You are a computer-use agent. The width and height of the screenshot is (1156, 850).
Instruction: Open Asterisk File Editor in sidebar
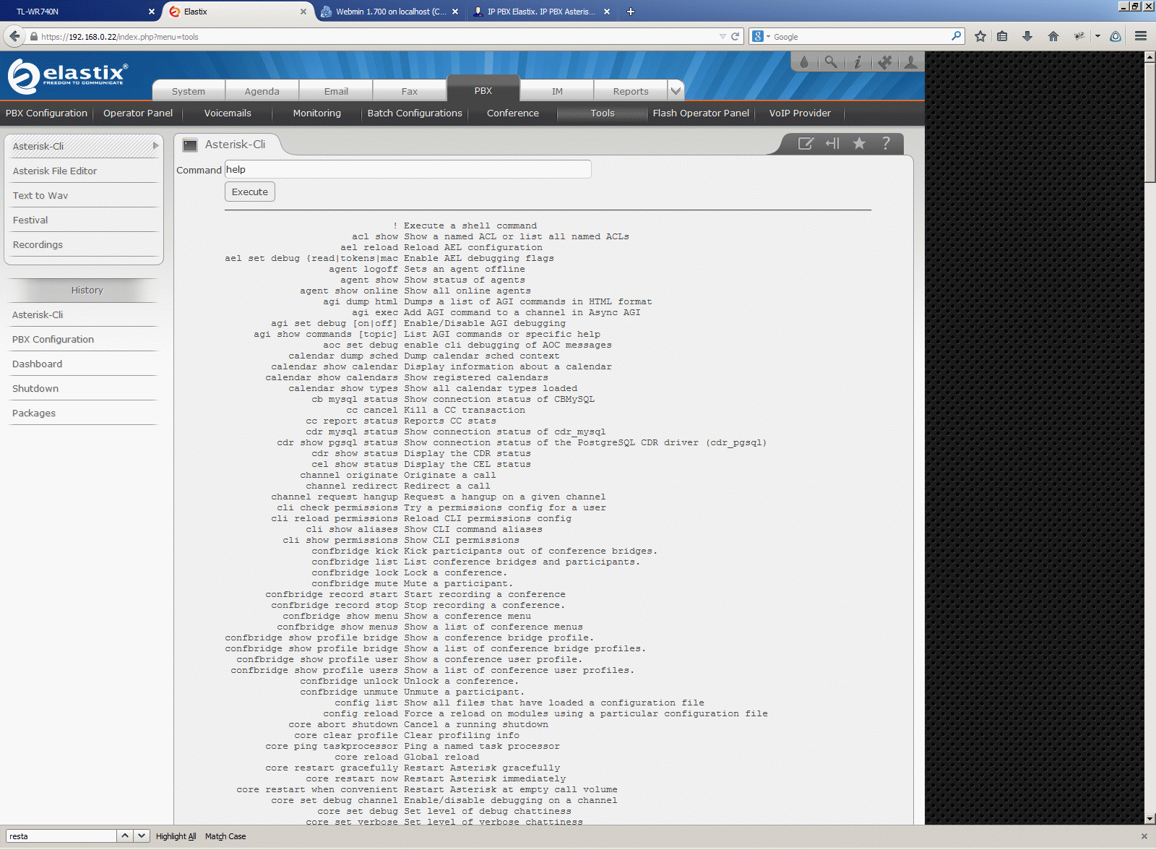[x=55, y=171]
